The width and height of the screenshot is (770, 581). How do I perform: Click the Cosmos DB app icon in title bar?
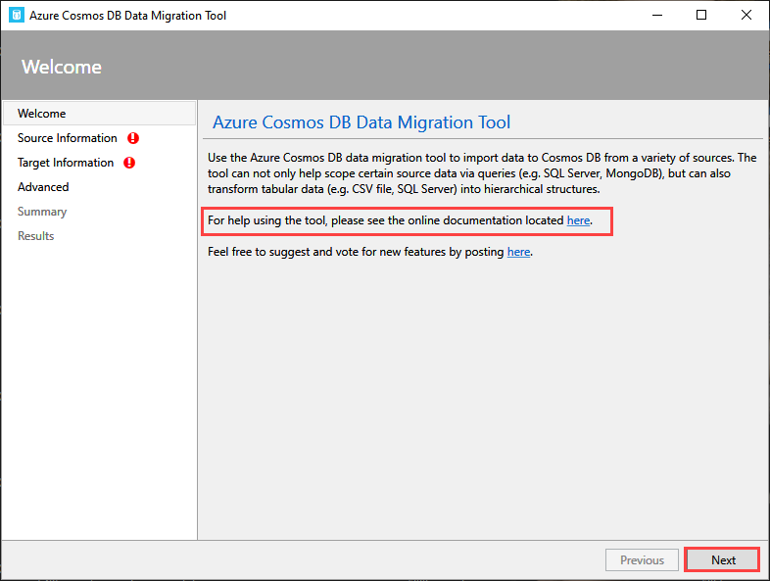[x=16, y=16]
